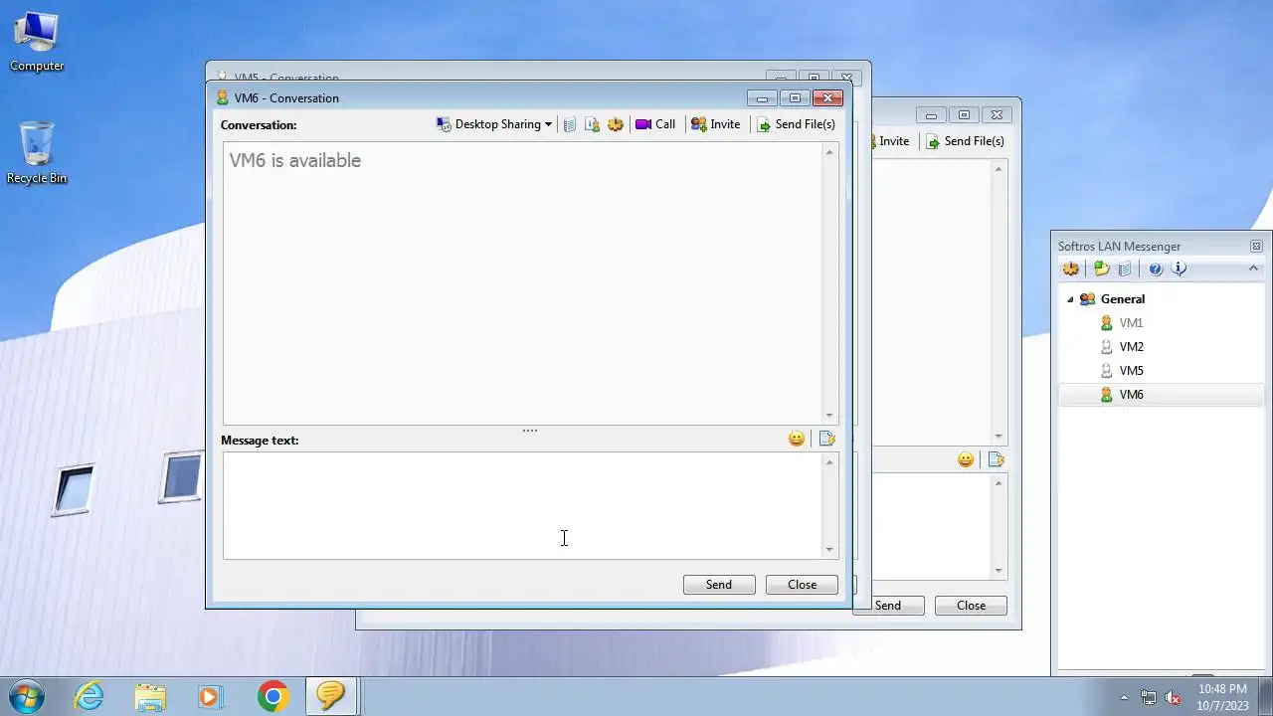This screenshot has height=716, width=1273.
Task: Collapse the General group triangle
Action: coord(1070,299)
